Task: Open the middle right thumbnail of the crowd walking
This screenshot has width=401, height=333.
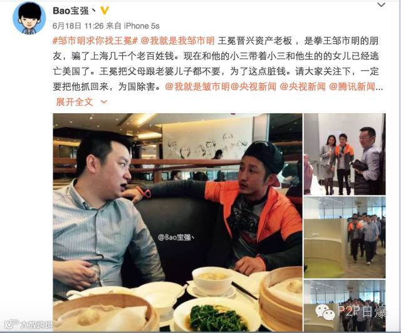Action: 345,237
